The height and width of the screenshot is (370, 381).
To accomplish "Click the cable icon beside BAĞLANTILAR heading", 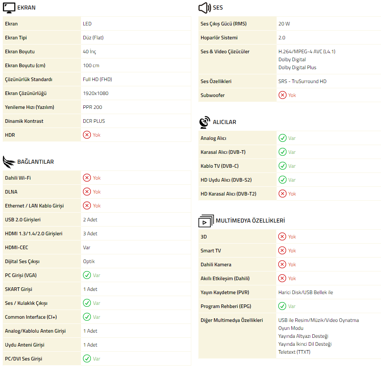I will coord(9,162).
